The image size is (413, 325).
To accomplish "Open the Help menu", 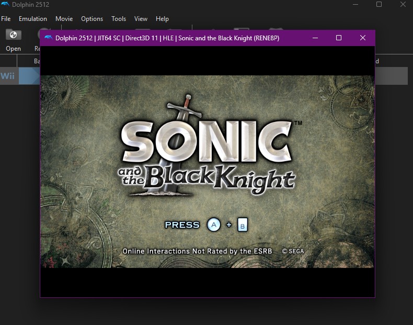I will coord(163,19).
